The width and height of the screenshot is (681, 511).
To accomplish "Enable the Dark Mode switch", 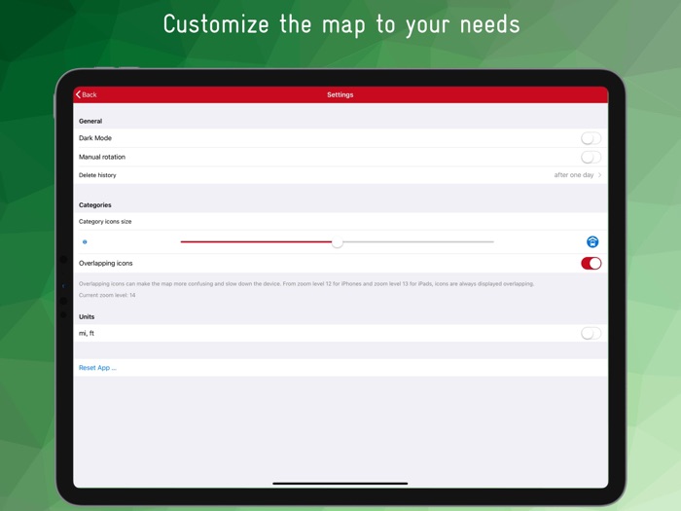I will click(x=591, y=138).
